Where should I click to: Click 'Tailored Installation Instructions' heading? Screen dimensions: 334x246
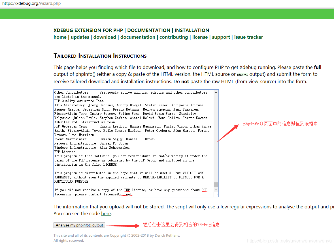[100, 56]
